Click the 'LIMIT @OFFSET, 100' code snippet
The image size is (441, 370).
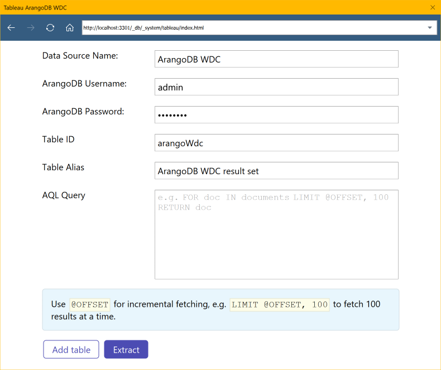click(280, 305)
